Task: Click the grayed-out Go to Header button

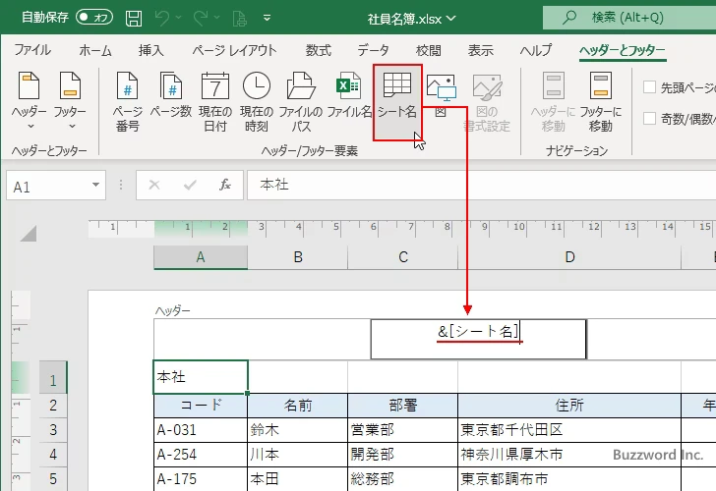Action: 553,102
